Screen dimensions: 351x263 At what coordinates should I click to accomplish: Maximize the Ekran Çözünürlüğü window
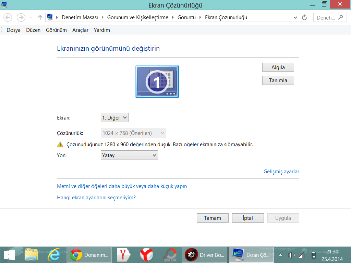[324, 4]
